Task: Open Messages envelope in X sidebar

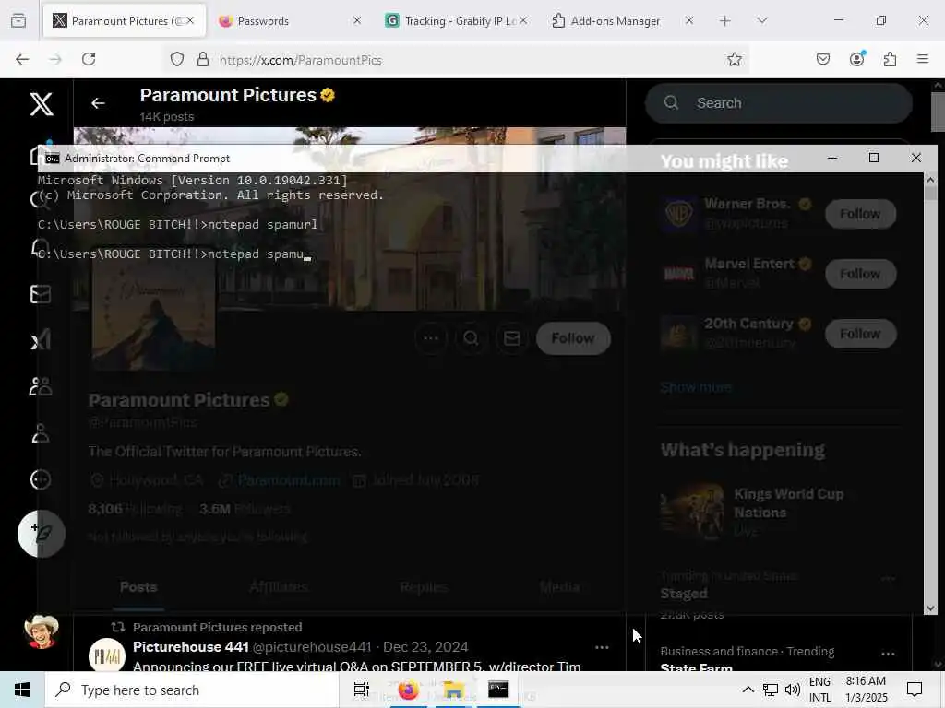Action: coord(41,294)
